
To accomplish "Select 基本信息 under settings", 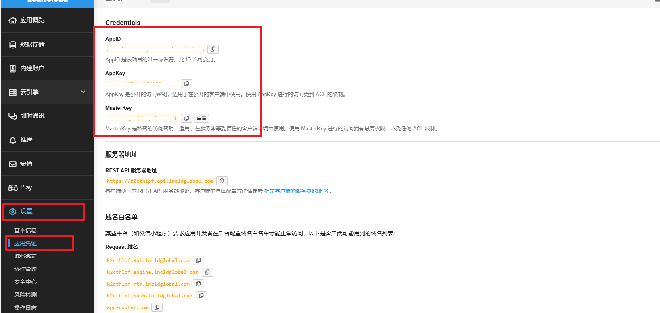I will pyautogui.click(x=25, y=230).
